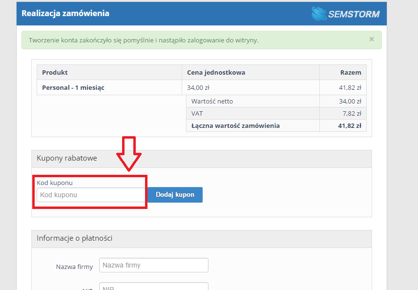
Task: Click the Informacje o płatności panel heading
Action: pyautogui.click(x=75, y=238)
